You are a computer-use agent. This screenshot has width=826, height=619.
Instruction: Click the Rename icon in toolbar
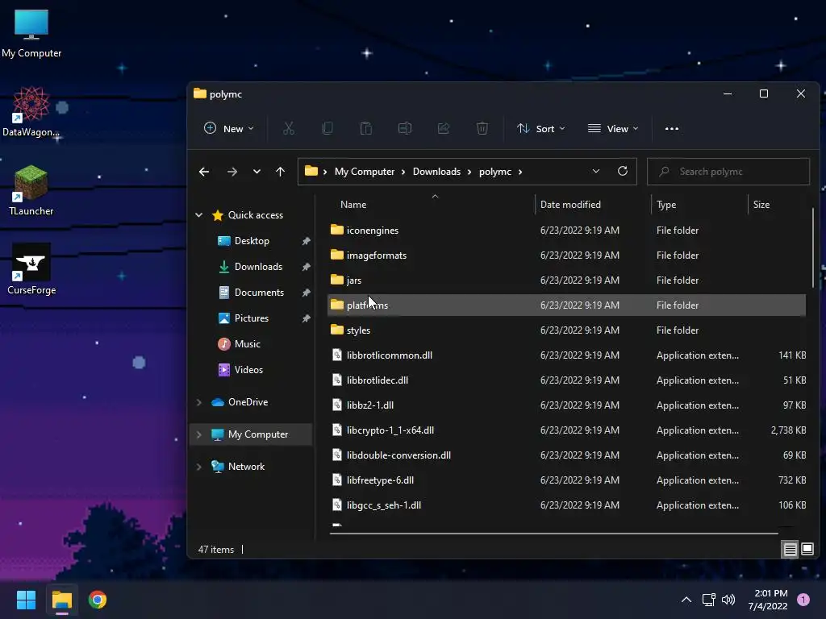(405, 128)
